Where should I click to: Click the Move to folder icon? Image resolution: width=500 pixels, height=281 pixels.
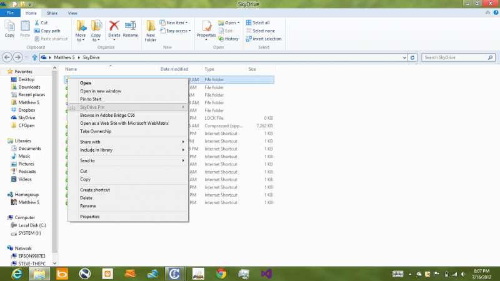click(x=81, y=26)
